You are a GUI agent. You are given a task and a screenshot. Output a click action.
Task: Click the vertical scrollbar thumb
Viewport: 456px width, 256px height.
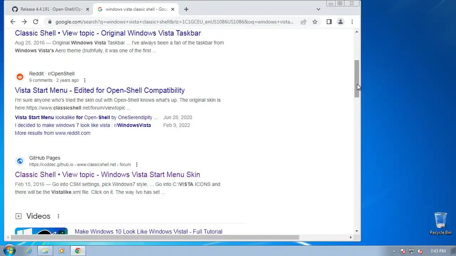[x=357, y=79]
